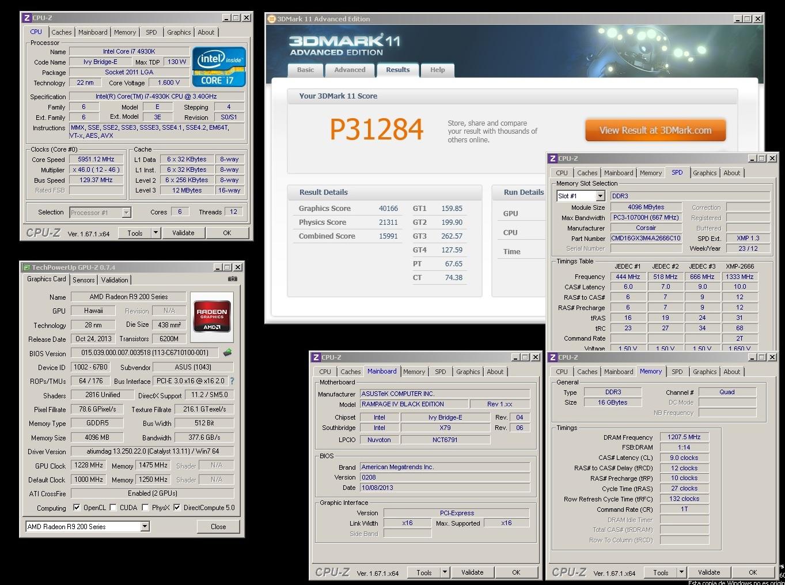Image resolution: width=785 pixels, height=585 pixels.
Task: Click OK in top-left CPU-Z window
Action: pyautogui.click(x=227, y=233)
